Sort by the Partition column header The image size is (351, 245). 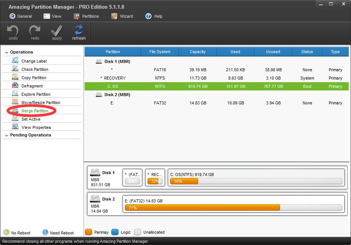[x=113, y=52]
